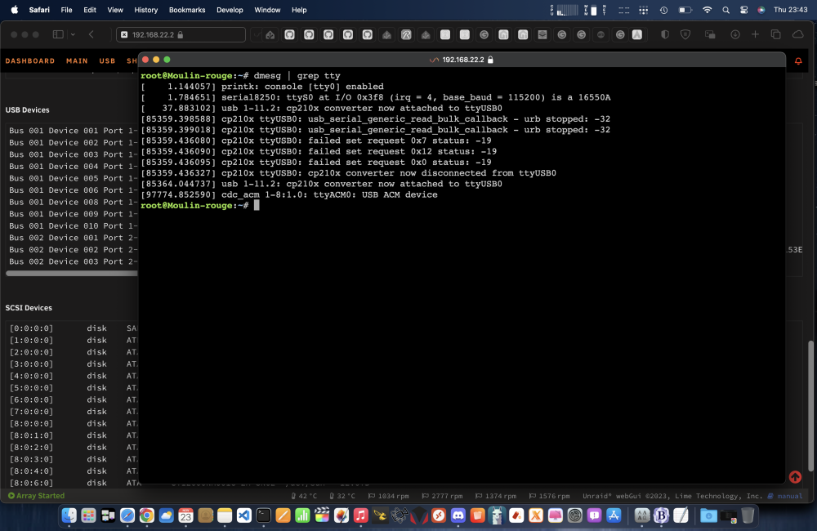Open Control Center in the menu bar

[744, 10]
